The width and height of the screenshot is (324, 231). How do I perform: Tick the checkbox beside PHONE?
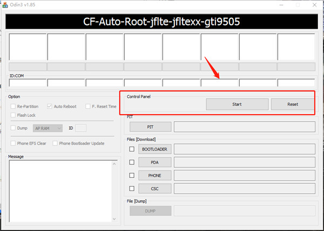point(132,175)
